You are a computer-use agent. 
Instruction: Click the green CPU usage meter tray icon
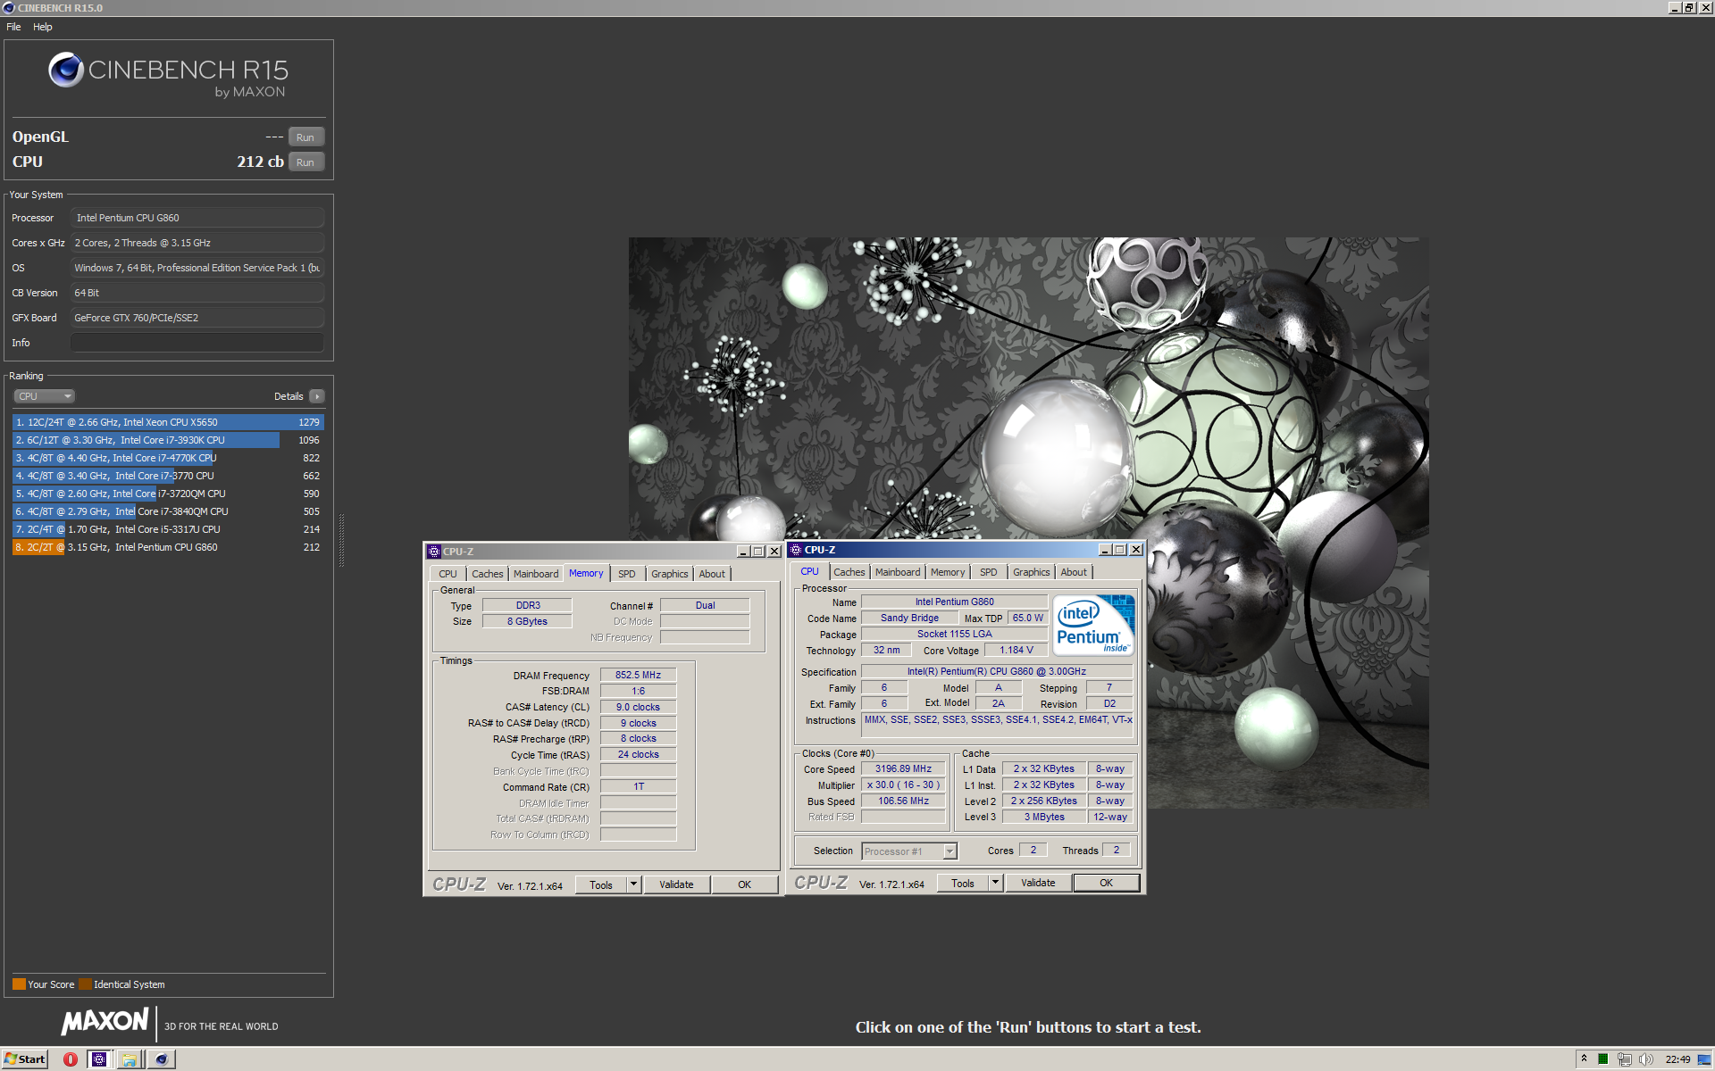[1603, 1059]
